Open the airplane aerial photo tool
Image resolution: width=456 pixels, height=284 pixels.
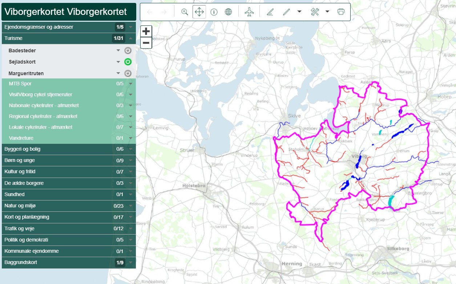click(x=249, y=12)
